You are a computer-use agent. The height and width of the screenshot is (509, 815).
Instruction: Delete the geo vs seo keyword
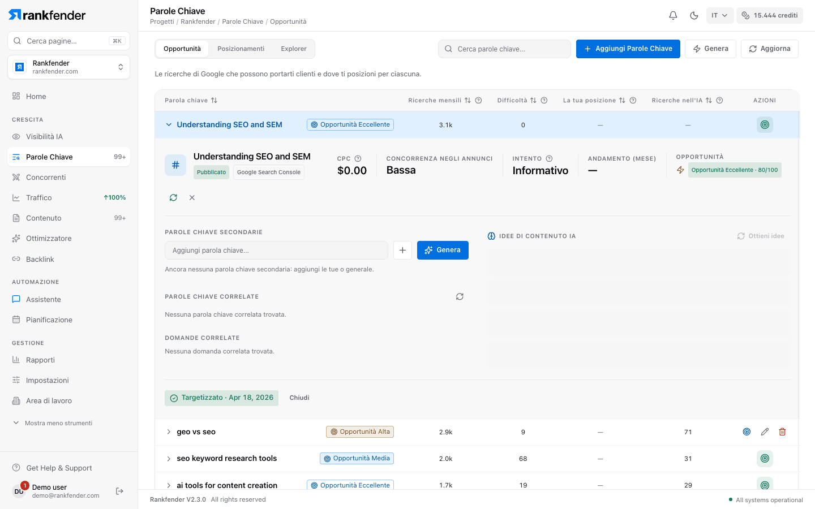click(782, 432)
